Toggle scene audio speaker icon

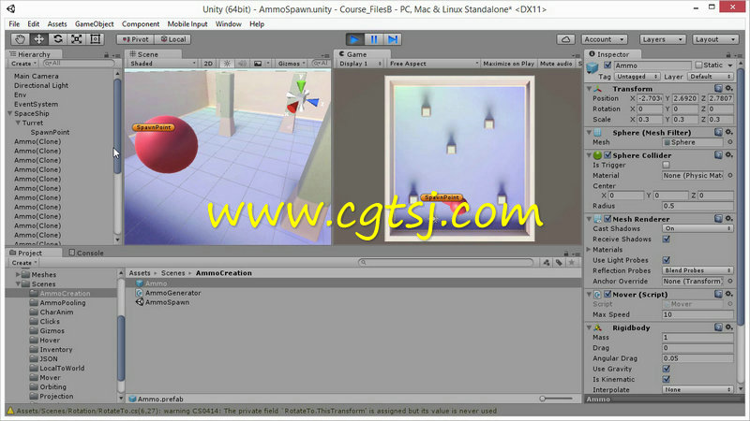(x=242, y=64)
